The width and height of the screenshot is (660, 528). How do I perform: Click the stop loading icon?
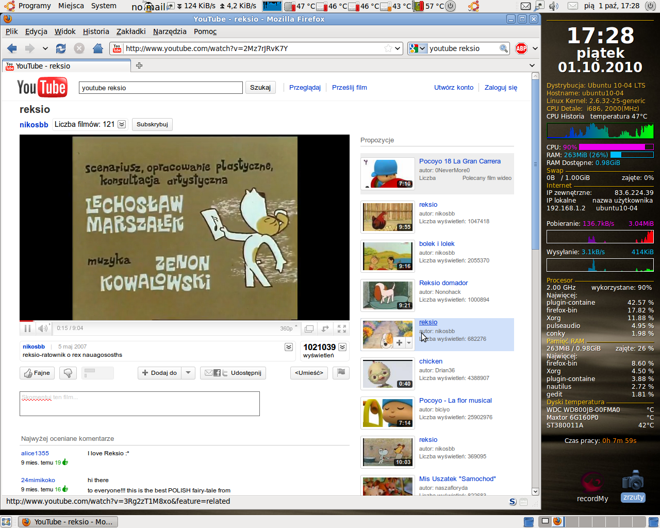(x=79, y=48)
